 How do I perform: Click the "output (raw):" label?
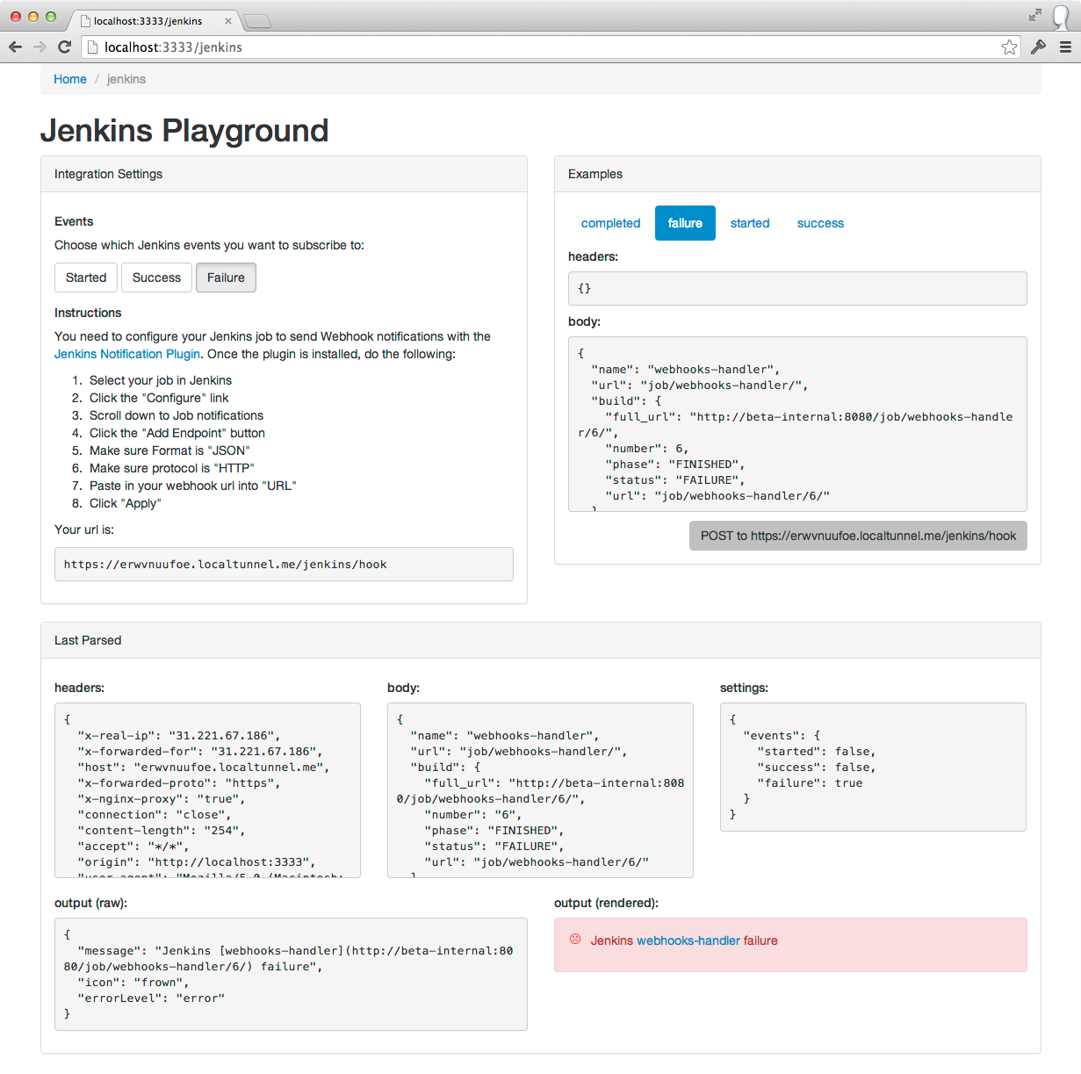(90, 903)
